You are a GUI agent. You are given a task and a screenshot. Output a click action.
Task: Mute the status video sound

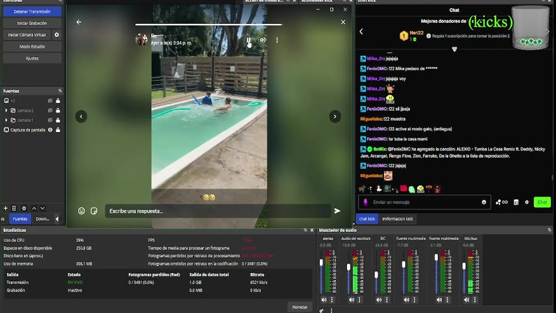pyautogui.click(x=263, y=40)
